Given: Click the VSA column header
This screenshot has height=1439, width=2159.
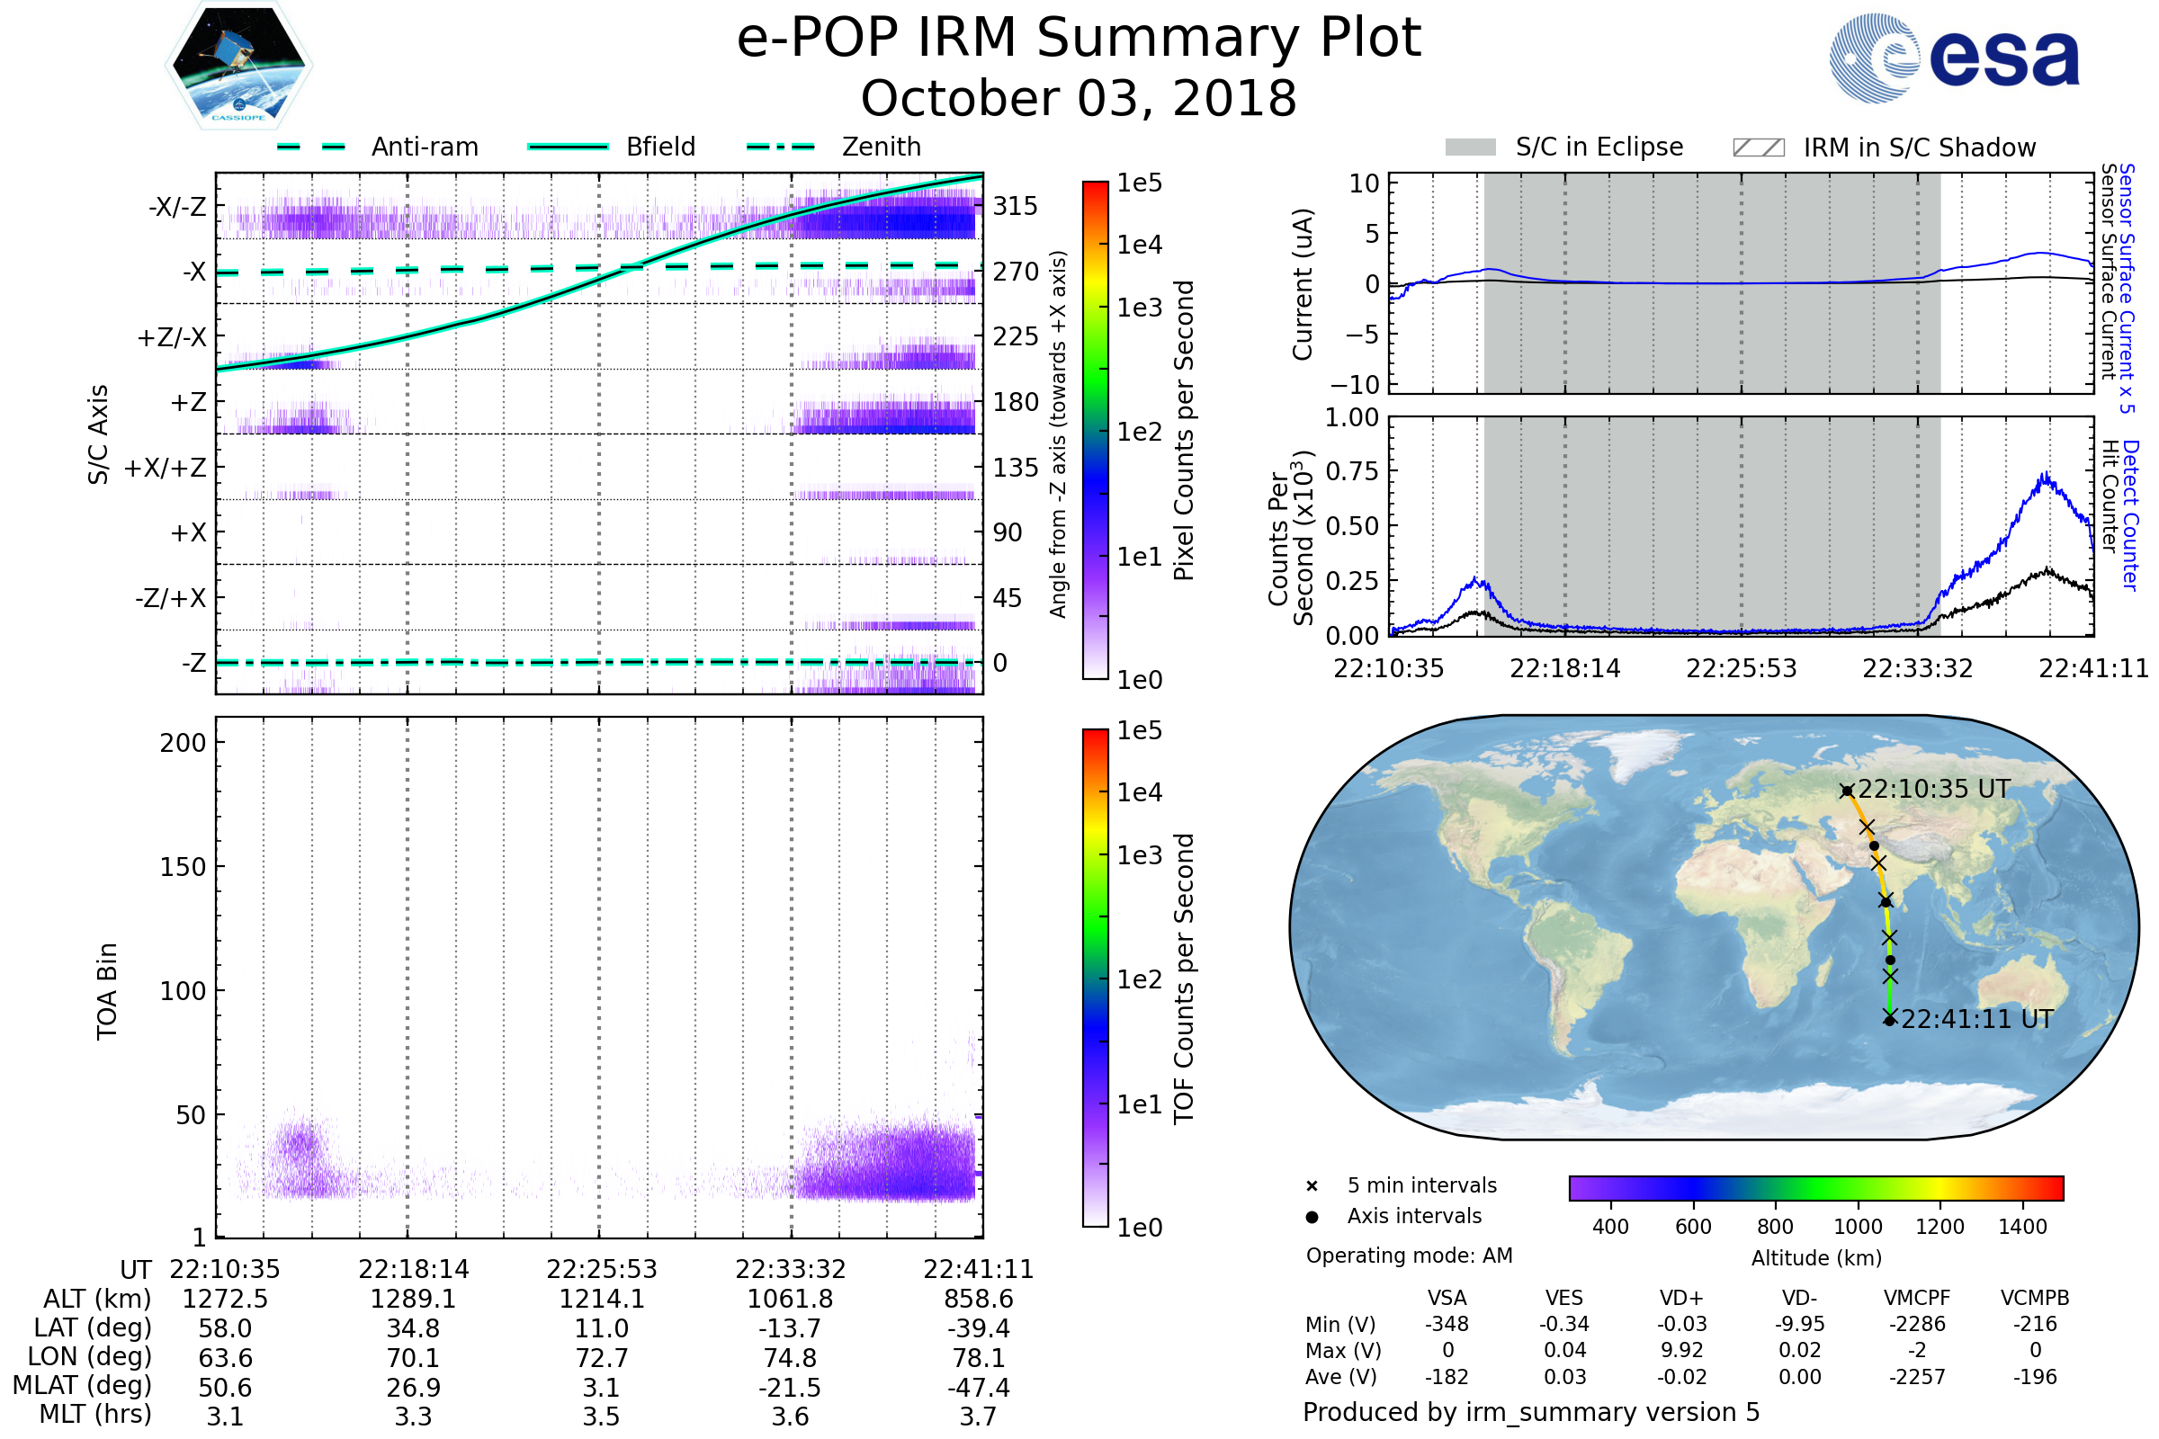Looking at the screenshot, I should (x=1447, y=1299).
